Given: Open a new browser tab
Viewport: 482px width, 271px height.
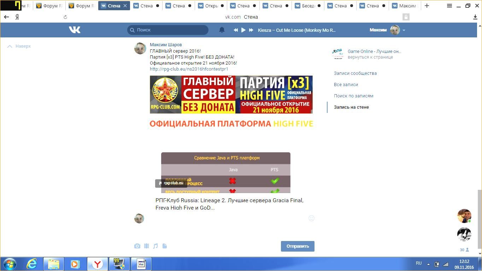Looking at the screenshot, I should [427, 6].
